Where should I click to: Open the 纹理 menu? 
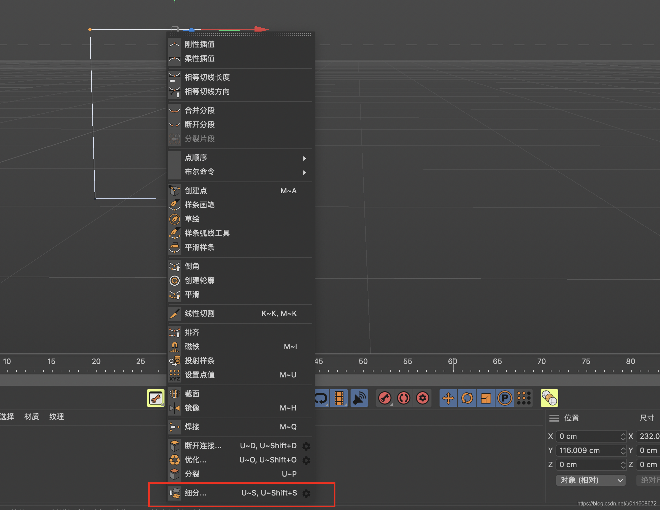point(57,417)
